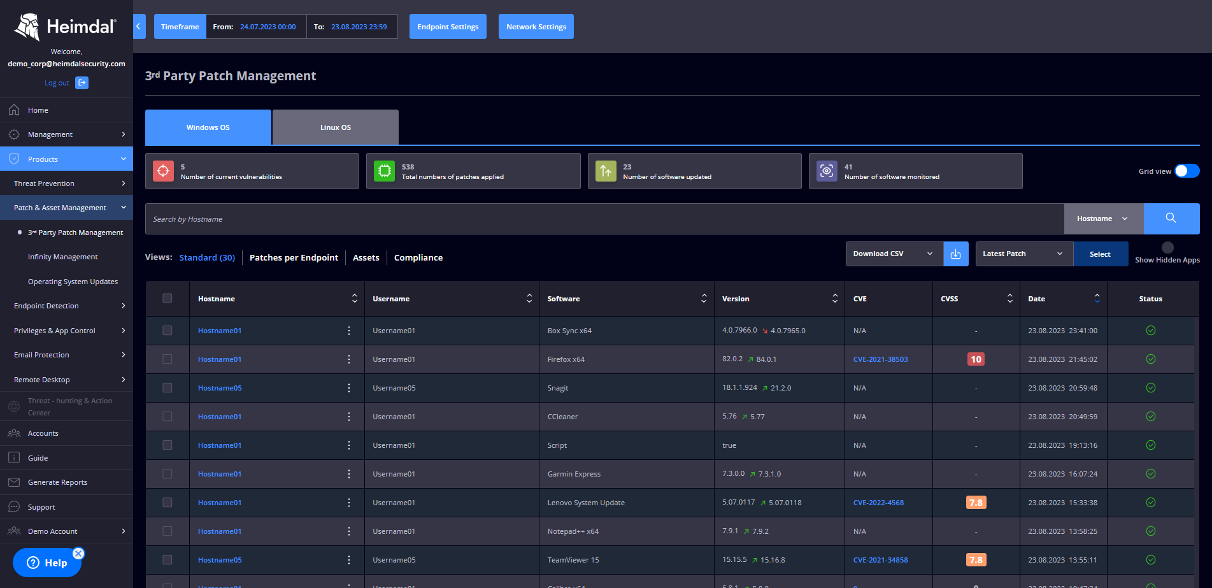This screenshot has height=588, width=1212.
Task: Click status check icon for Firefox x64
Action: (x=1151, y=359)
